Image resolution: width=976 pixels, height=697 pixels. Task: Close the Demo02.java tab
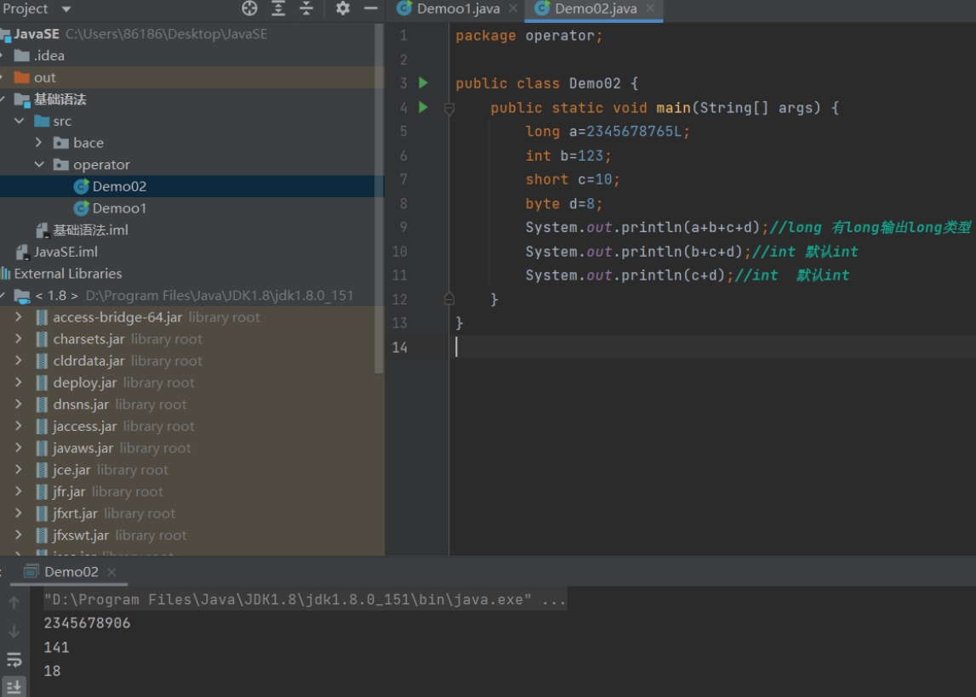(650, 8)
